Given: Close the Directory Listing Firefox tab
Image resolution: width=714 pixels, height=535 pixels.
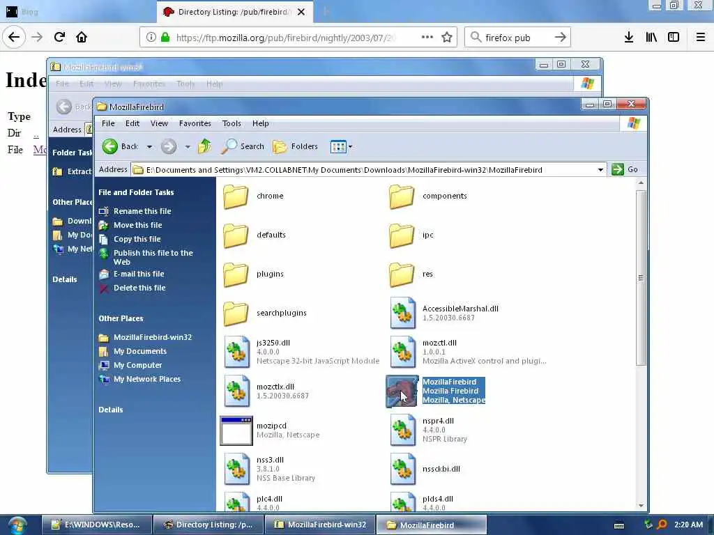Looking at the screenshot, I should pyautogui.click(x=301, y=12).
